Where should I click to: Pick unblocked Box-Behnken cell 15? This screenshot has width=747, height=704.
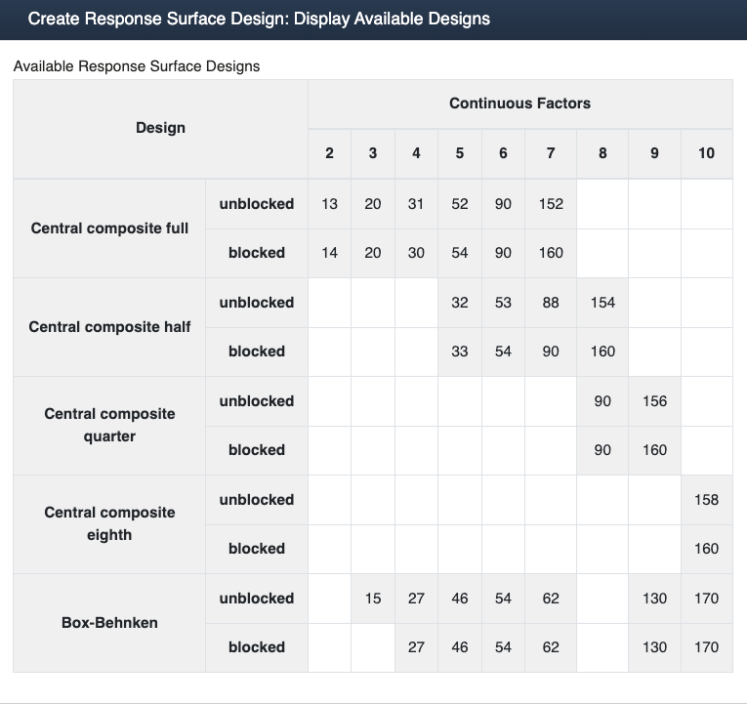pyautogui.click(x=373, y=599)
